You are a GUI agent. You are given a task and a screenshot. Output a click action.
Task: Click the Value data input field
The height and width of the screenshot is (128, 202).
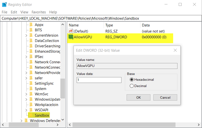tap(99, 80)
